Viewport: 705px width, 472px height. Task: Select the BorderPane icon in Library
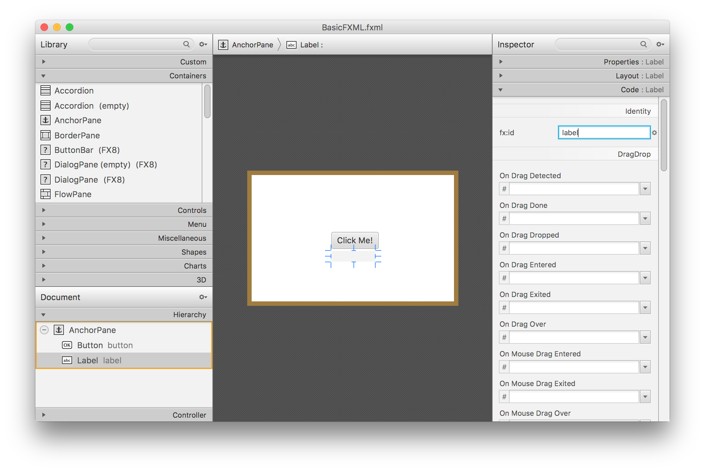[x=46, y=135]
